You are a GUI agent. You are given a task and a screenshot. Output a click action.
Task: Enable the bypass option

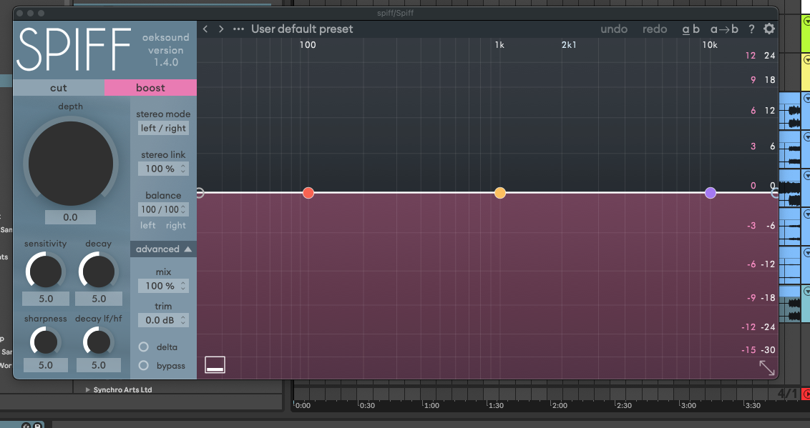point(144,366)
